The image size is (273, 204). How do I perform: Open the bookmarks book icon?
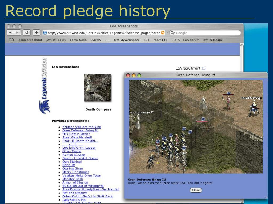click(x=11, y=40)
